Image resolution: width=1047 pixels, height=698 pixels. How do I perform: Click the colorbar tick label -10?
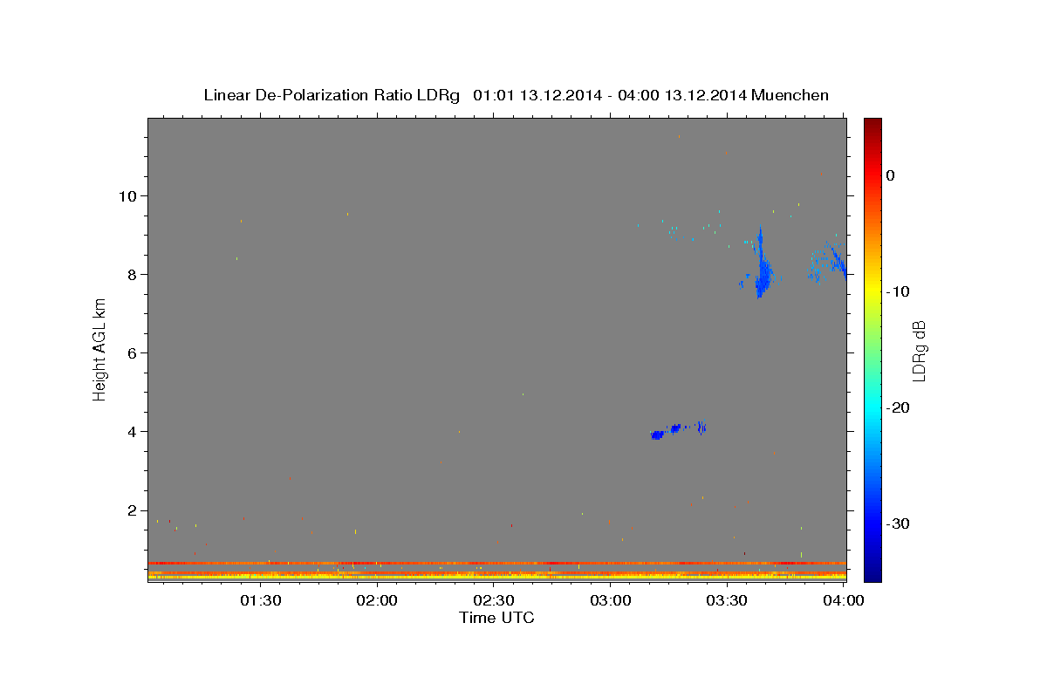(x=899, y=291)
